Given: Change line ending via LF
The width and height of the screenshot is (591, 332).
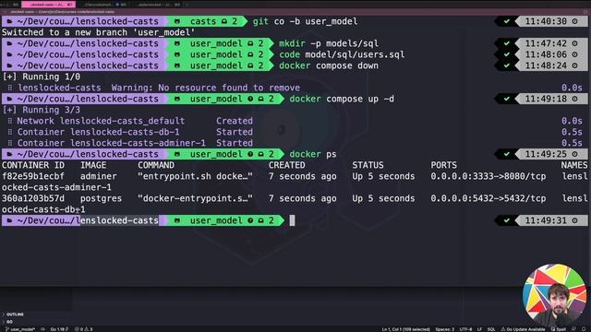Looking at the screenshot, I should [479, 329].
